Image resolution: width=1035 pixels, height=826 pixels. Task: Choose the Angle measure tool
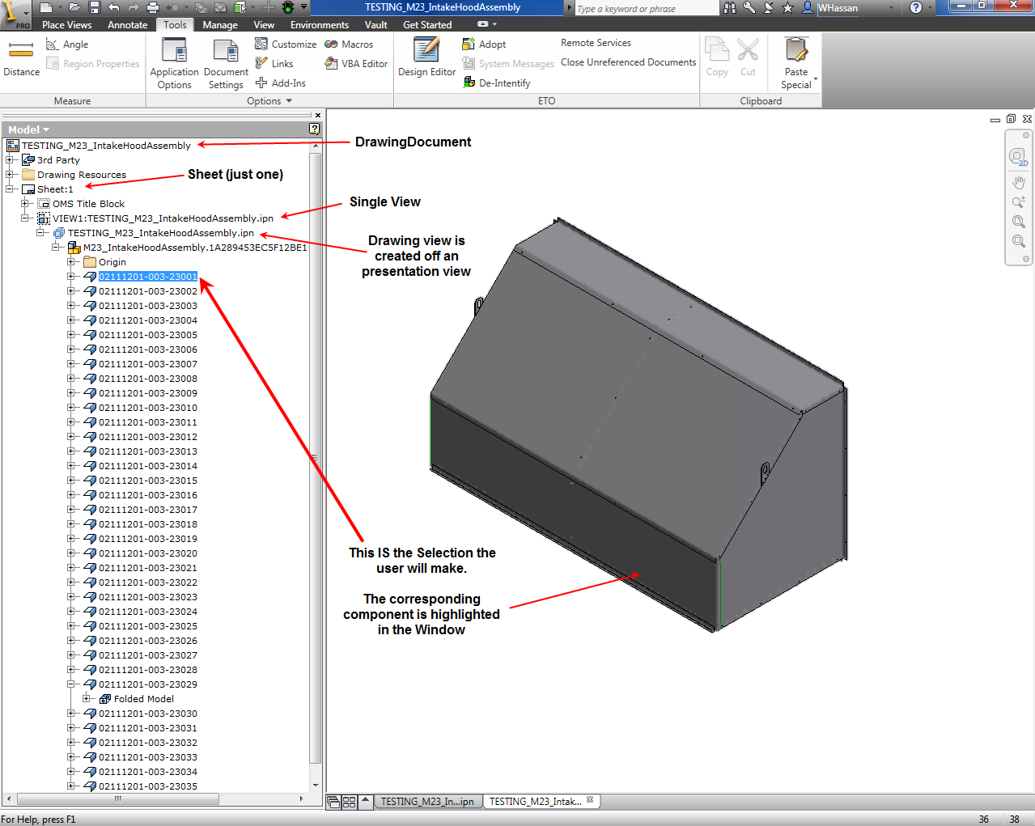[x=67, y=44]
